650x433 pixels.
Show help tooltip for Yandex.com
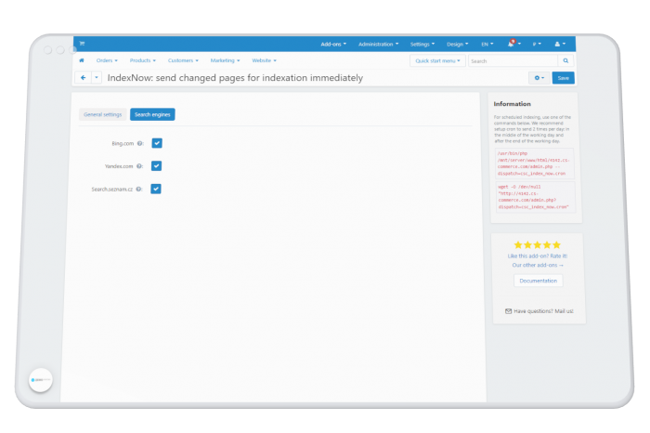coord(139,166)
